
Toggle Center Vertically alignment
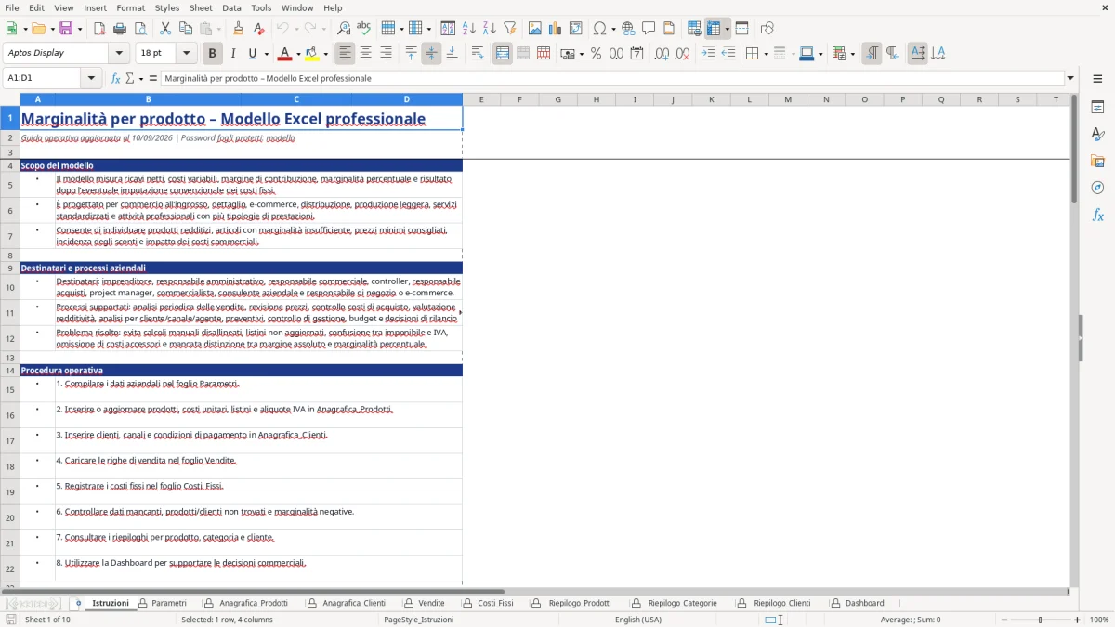coord(431,54)
